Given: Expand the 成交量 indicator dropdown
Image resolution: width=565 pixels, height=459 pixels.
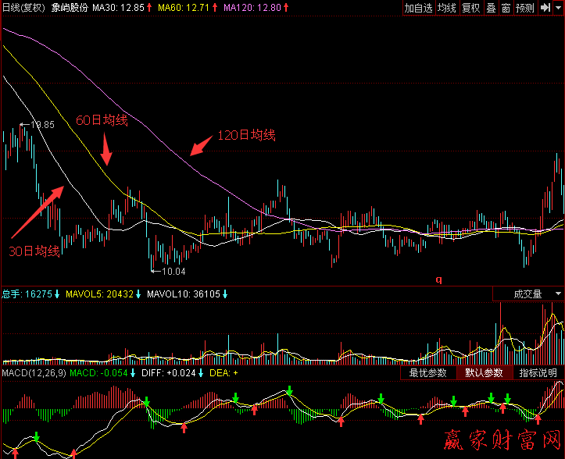Looking at the screenshot, I should click(558, 294).
